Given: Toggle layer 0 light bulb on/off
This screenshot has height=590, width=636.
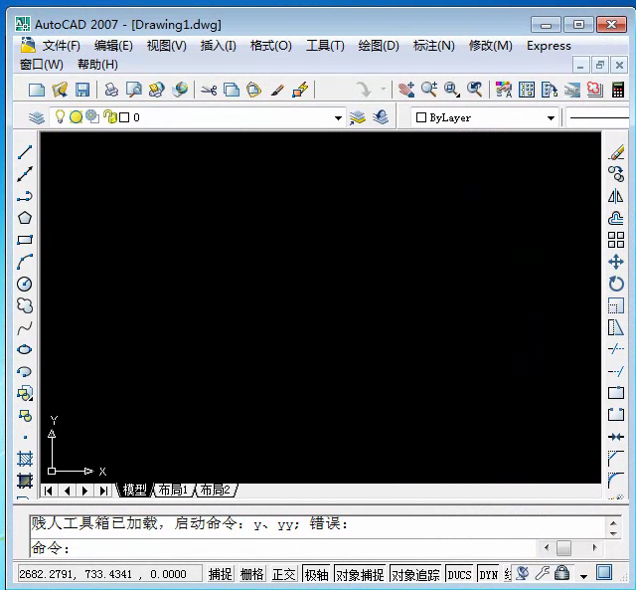Looking at the screenshot, I should click(x=60, y=117).
